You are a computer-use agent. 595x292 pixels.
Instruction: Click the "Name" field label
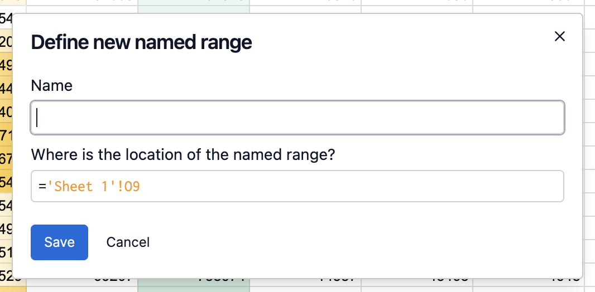click(x=52, y=86)
